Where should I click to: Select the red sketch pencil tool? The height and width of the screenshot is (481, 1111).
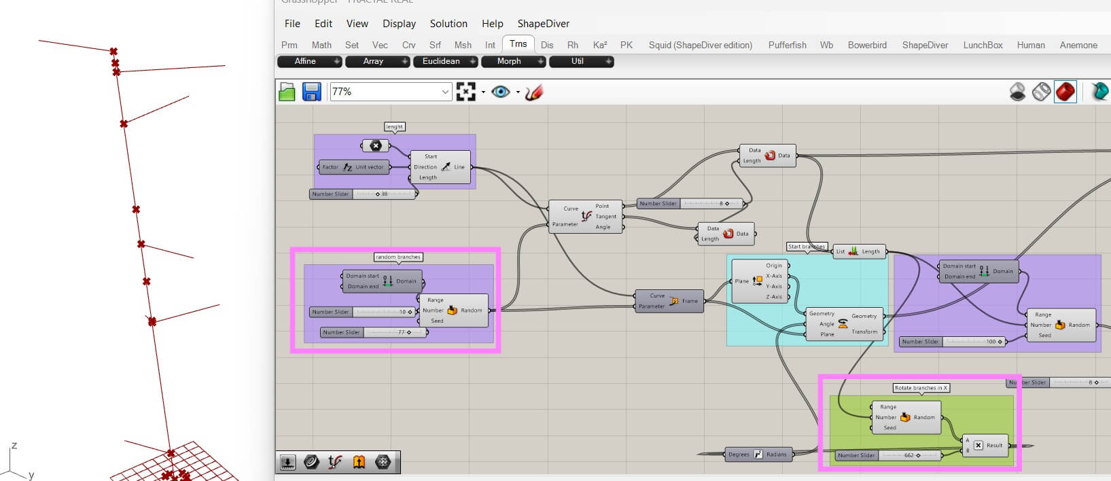(x=534, y=92)
